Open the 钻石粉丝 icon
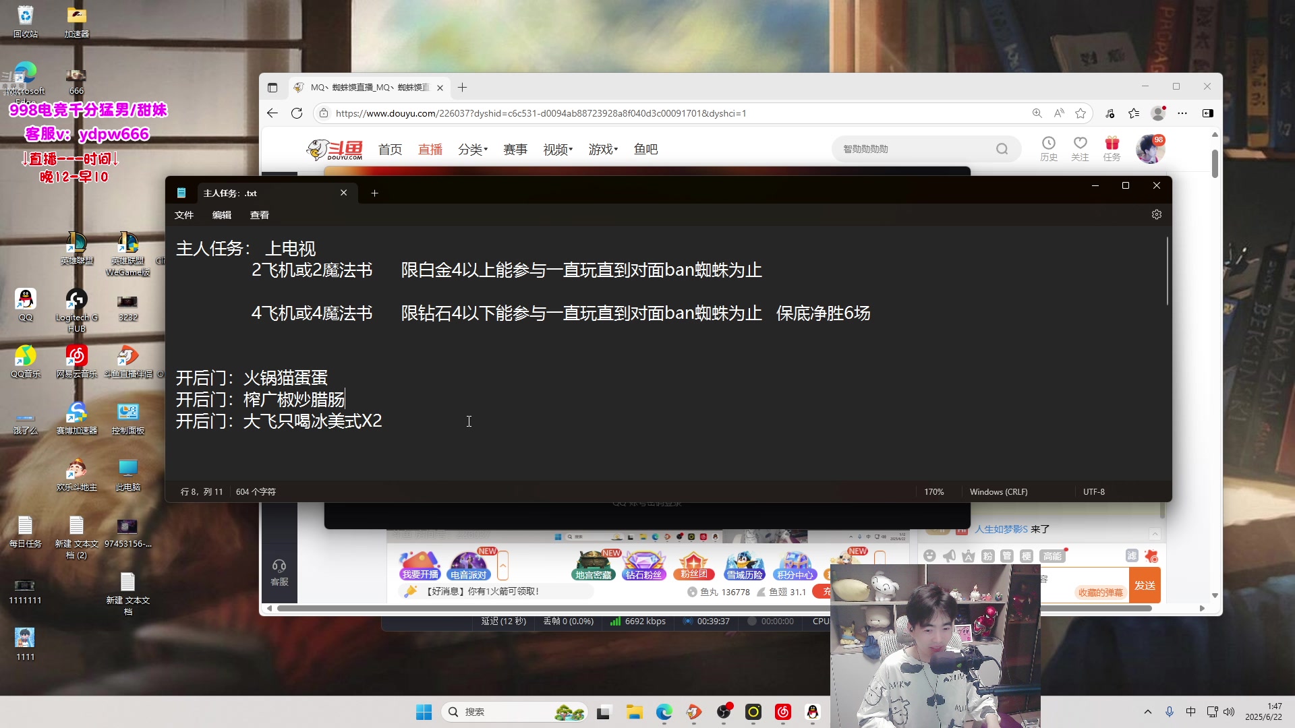1295x728 pixels. [x=643, y=566]
